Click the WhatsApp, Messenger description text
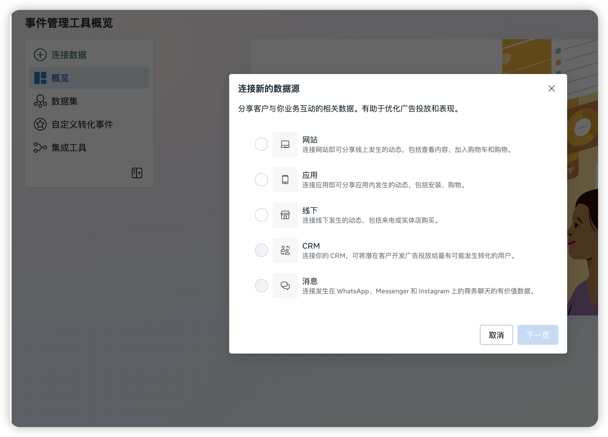This screenshot has height=437, width=608. click(x=419, y=291)
